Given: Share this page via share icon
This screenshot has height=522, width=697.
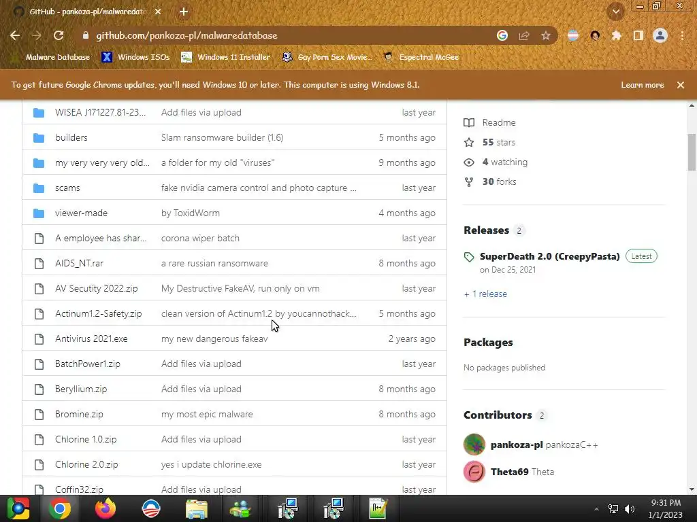Looking at the screenshot, I should click(x=524, y=35).
